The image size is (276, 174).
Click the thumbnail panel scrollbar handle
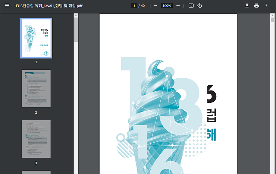coord(76,29)
